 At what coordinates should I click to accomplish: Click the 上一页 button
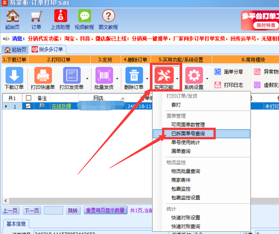coord(10,210)
